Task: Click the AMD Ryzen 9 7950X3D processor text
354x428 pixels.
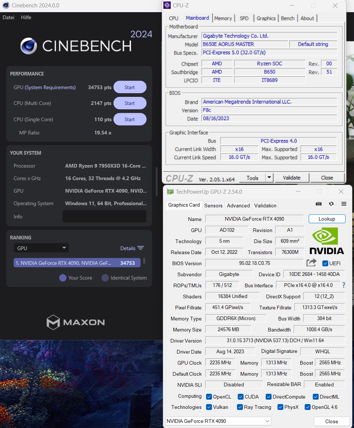Action: (x=106, y=166)
